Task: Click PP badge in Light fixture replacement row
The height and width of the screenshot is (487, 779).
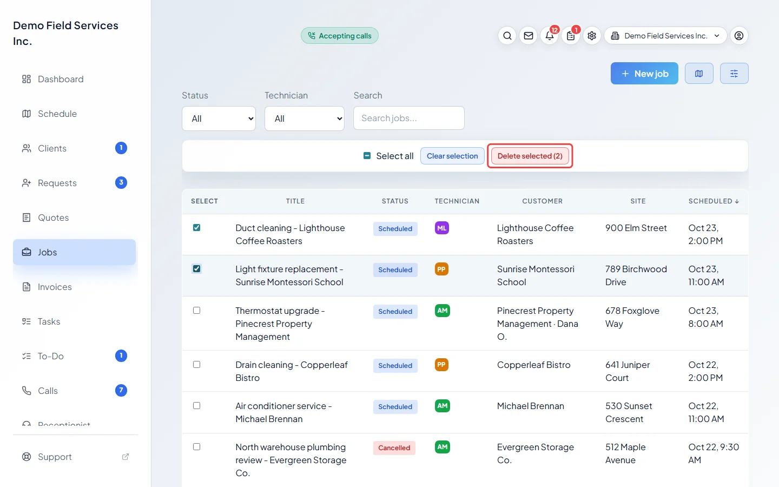Action: coord(441,269)
